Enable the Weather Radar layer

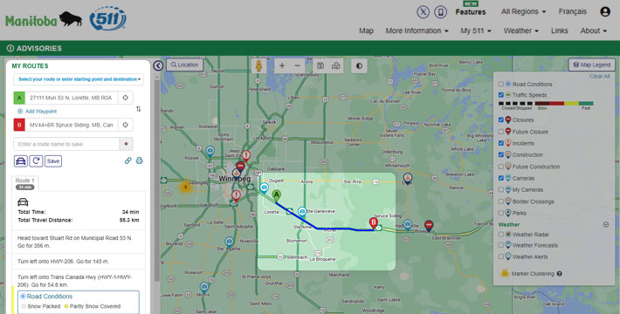[501, 235]
